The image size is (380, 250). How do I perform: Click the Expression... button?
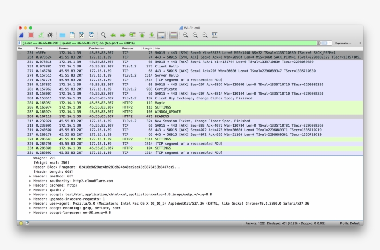[x=343, y=43]
